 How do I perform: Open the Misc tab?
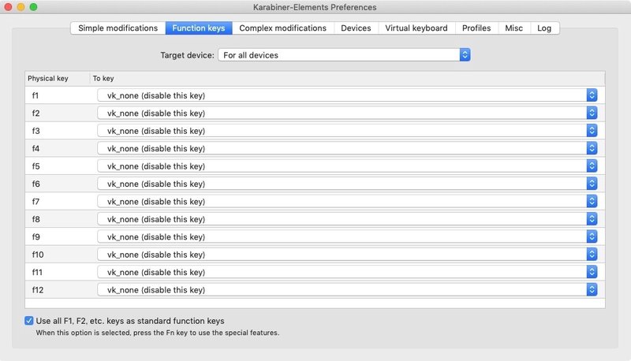[x=514, y=28]
